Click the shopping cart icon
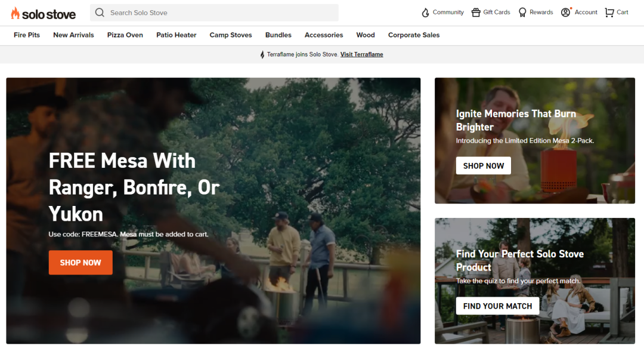The image size is (644, 348). click(x=609, y=13)
